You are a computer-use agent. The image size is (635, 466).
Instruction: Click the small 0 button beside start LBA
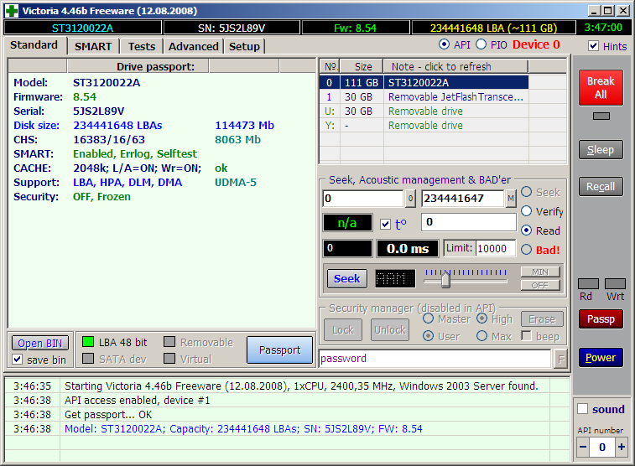coord(410,198)
